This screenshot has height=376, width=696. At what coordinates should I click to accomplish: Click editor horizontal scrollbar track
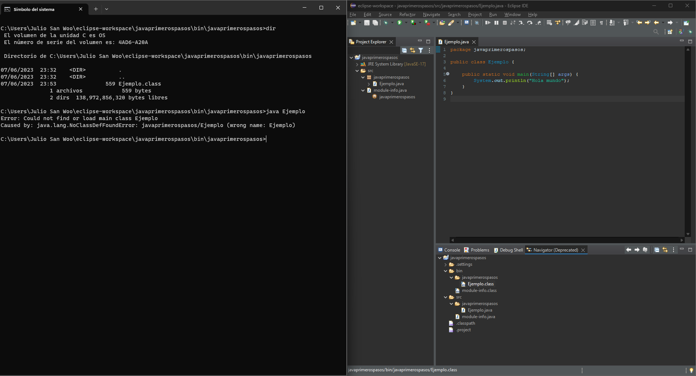pyautogui.click(x=567, y=240)
